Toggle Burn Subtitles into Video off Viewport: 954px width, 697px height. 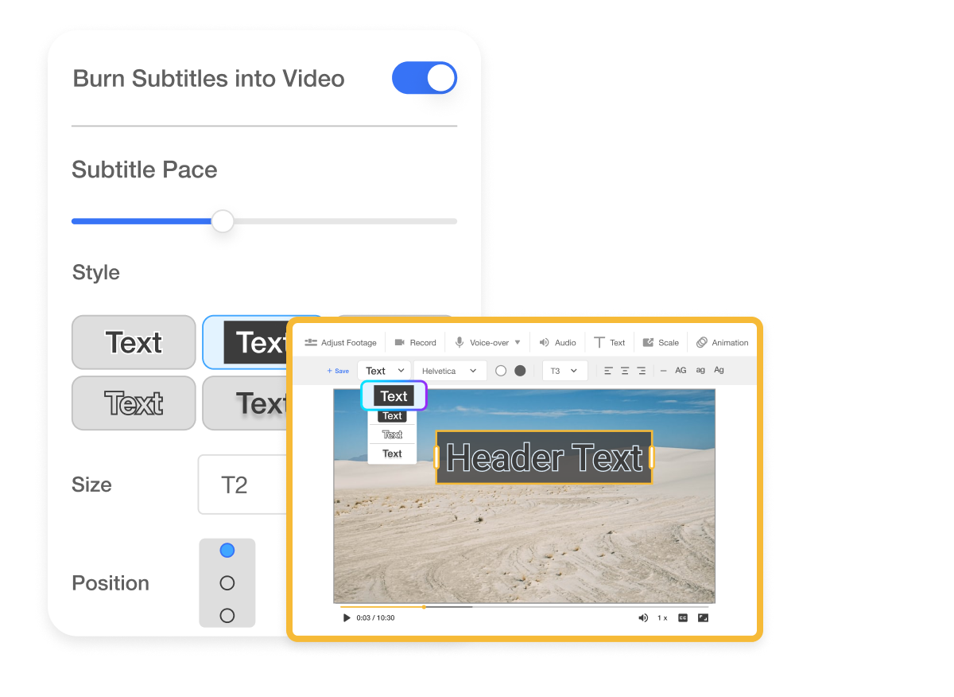425,78
